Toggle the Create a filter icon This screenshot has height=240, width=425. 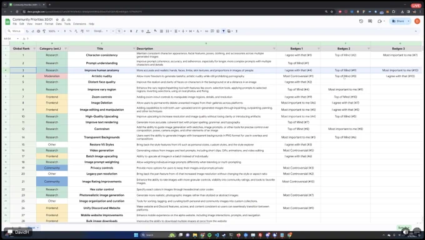click(x=224, y=31)
